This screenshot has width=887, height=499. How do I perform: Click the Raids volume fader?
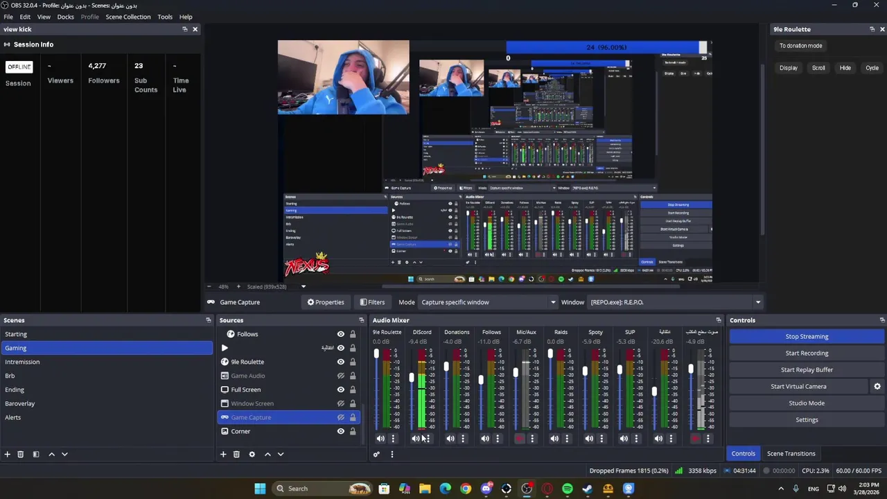[550, 354]
